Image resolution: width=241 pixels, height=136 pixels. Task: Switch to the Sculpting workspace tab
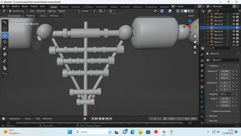click(76, 7)
